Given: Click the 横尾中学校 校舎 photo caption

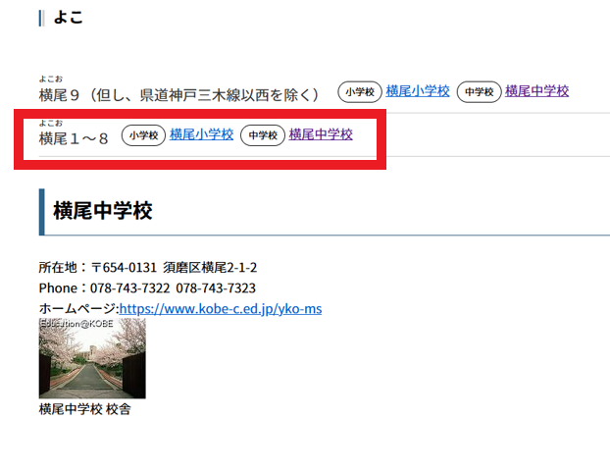Looking at the screenshot, I should pos(84,409).
